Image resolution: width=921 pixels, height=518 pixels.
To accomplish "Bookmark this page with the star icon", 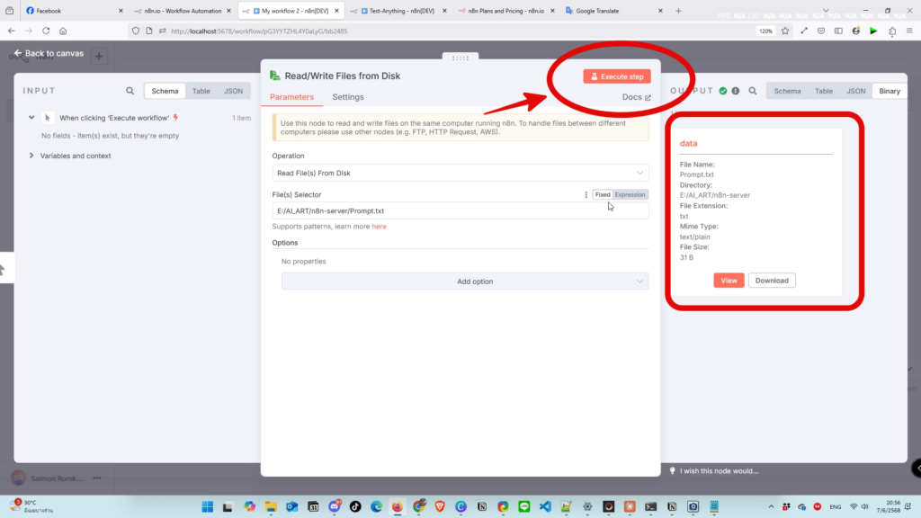I will pyautogui.click(x=785, y=31).
